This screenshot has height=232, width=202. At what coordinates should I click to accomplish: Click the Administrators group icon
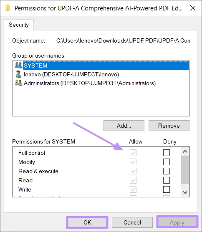19,83
